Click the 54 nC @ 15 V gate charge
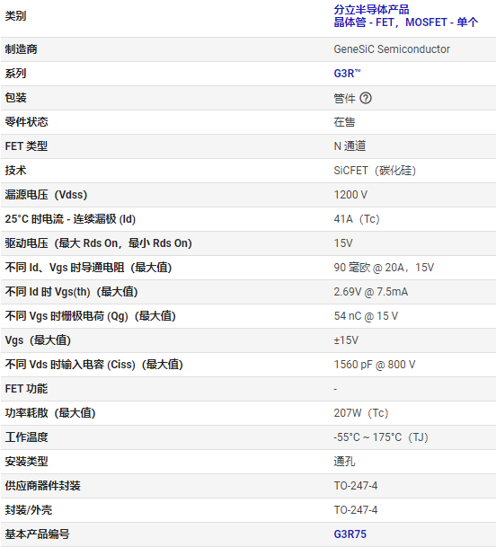 pyautogui.click(x=366, y=316)
